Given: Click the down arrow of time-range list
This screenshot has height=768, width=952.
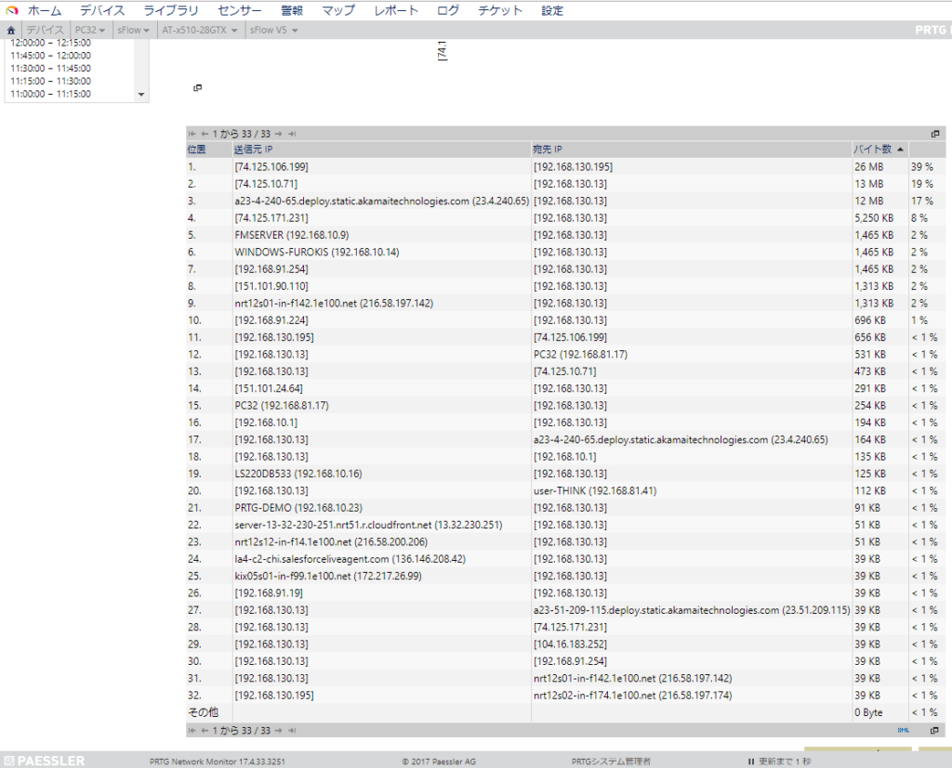Looking at the screenshot, I should (x=141, y=95).
